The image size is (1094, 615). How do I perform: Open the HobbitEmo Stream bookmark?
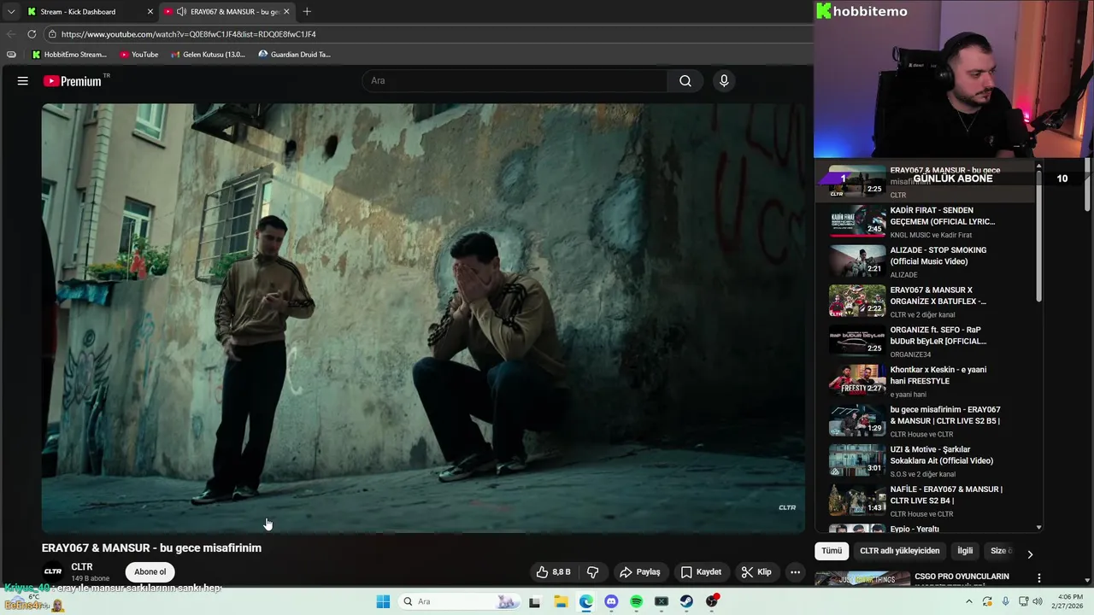[69, 55]
